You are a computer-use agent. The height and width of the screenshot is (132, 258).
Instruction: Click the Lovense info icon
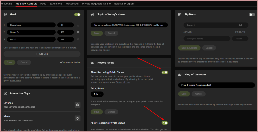pos(77,105)
